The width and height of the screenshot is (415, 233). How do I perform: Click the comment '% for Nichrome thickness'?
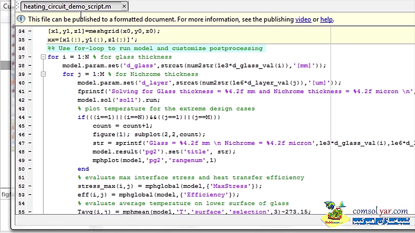(x=153, y=74)
